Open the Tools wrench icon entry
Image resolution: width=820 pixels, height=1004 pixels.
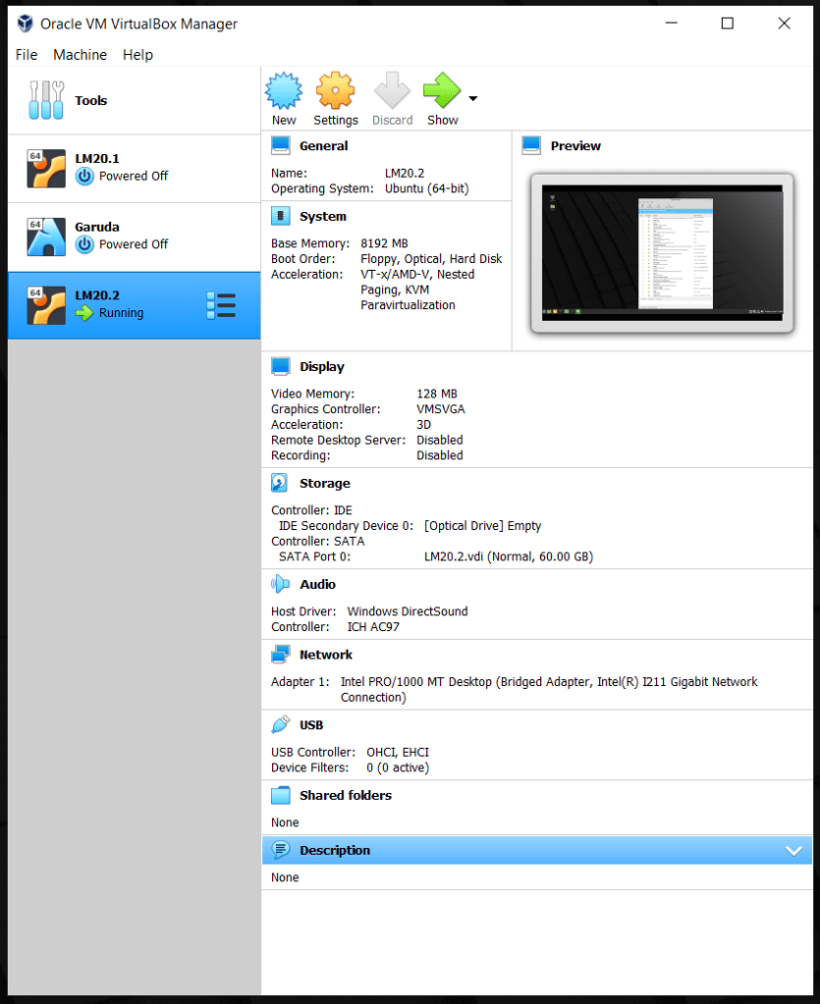[46, 100]
